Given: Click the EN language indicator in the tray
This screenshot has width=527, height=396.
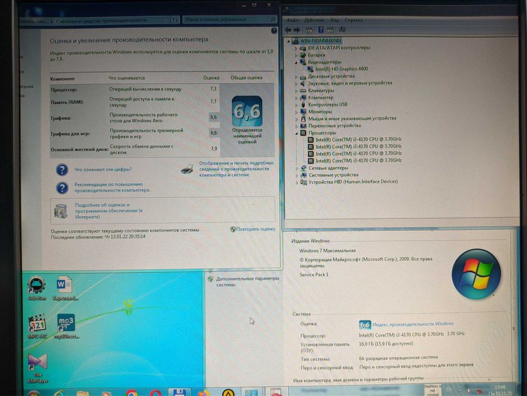Looking at the screenshot, I should pyautogui.click(x=448, y=390).
